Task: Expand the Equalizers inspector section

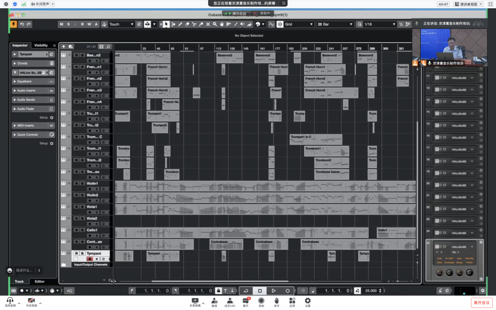Action: pyautogui.click(x=33, y=81)
